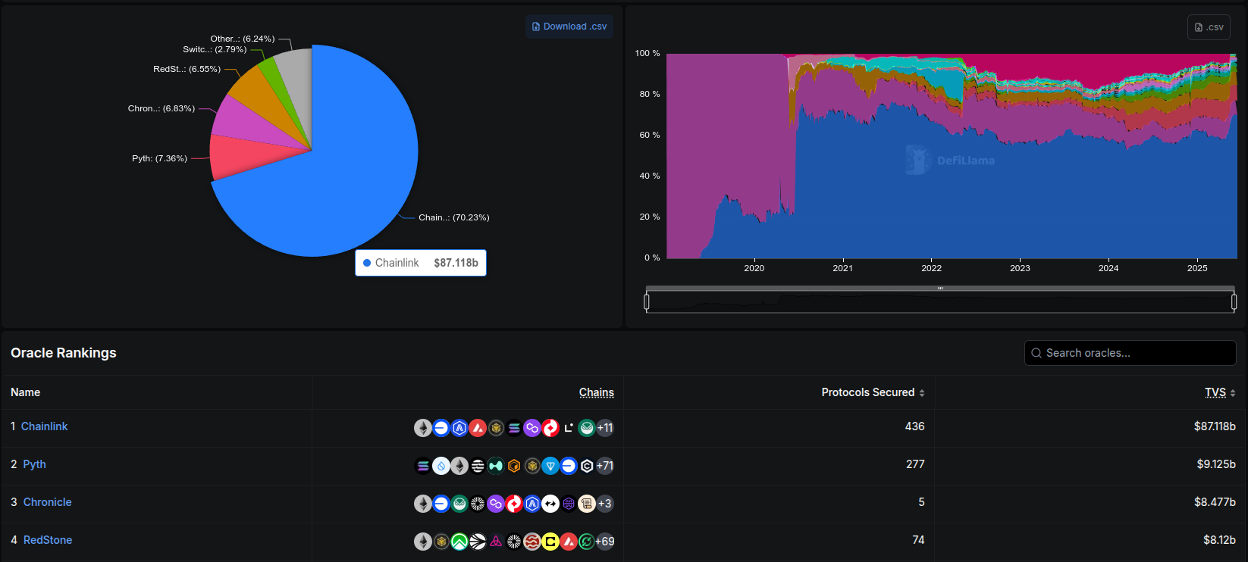Click the Cronos hexagon icon in Pyth row

(x=587, y=466)
